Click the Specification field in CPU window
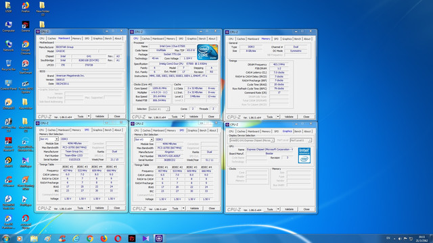433x243 pixels. coord(183,63)
